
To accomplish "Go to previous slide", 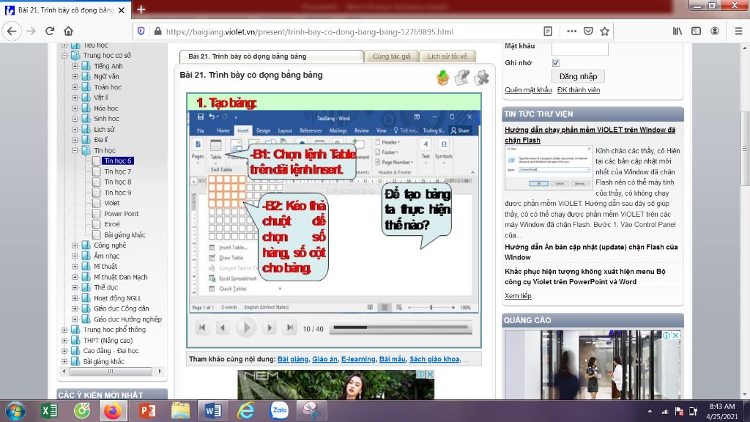I will [x=223, y=327].
